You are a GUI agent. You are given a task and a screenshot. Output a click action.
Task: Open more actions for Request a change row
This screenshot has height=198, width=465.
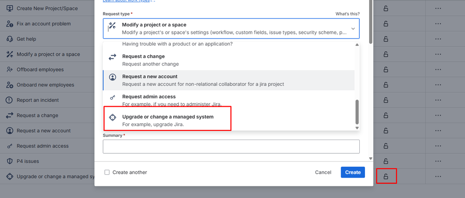(438, 115)
